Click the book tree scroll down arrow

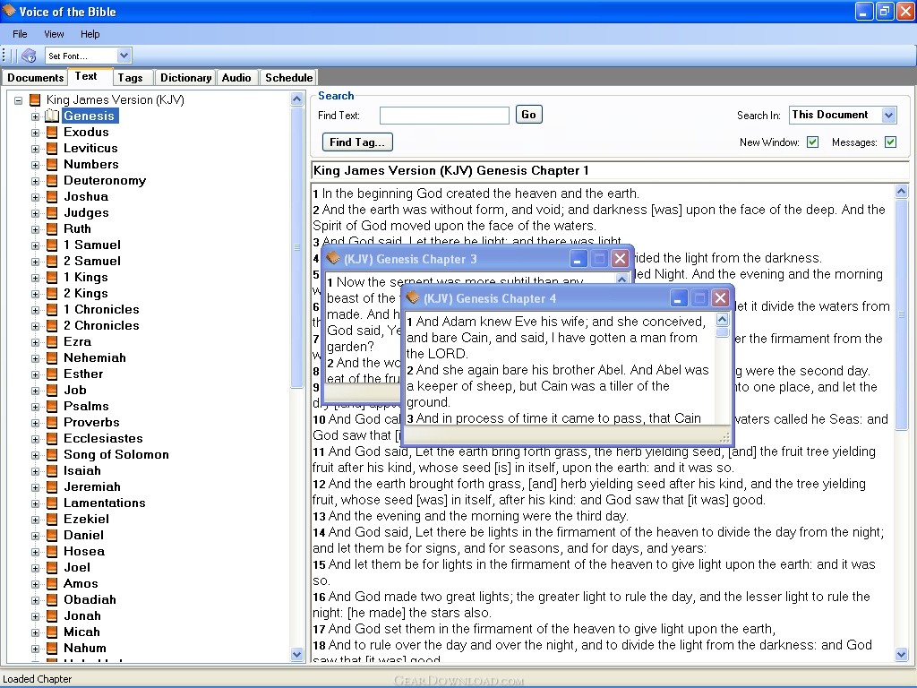point(296,655)
